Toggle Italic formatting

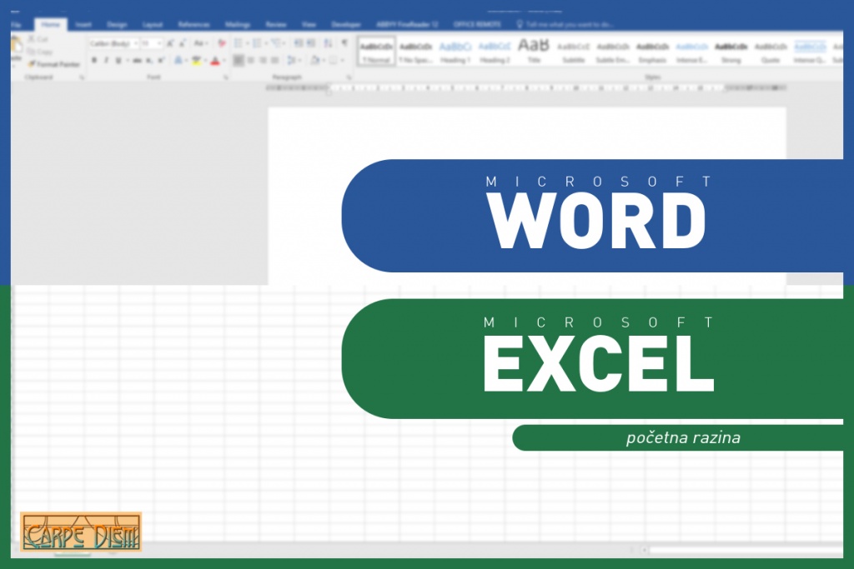106,61
